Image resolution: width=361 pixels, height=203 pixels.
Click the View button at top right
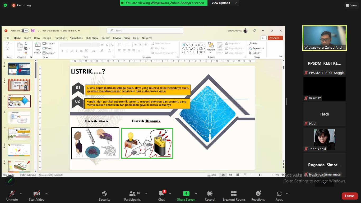(351, 5)
